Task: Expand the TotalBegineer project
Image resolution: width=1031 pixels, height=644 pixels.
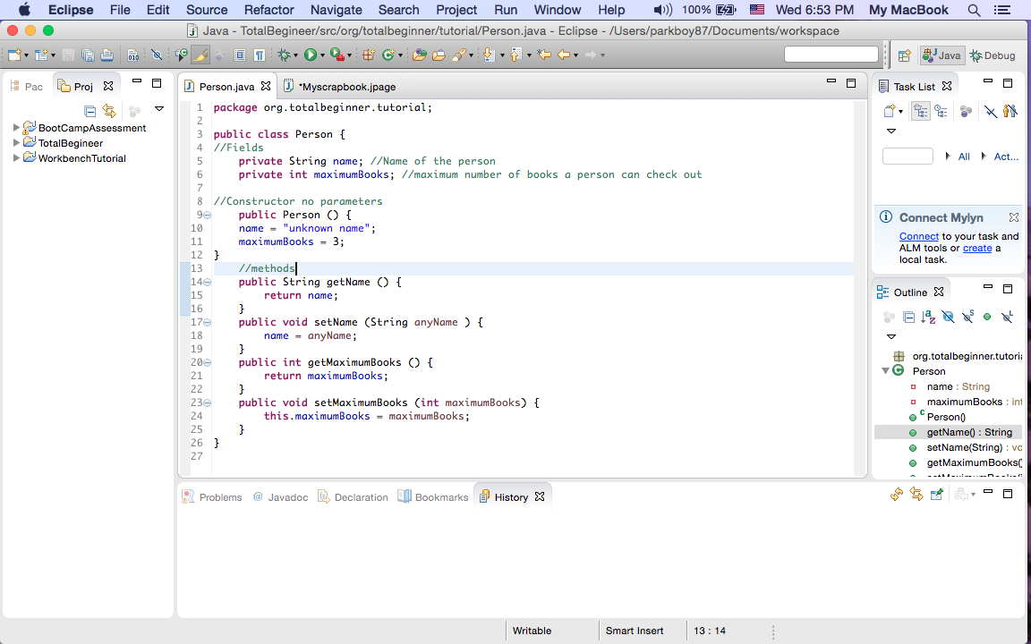Action: (16, 142)
